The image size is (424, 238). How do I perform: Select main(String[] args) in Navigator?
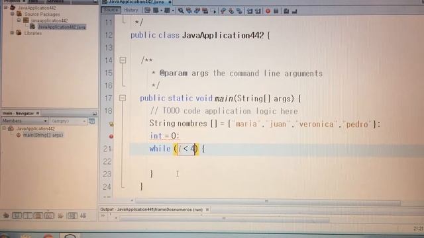click(42, 135)
